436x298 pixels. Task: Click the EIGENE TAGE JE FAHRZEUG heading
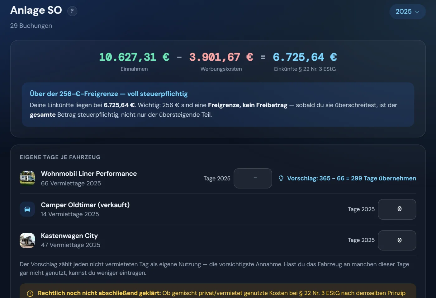[60, 157]
